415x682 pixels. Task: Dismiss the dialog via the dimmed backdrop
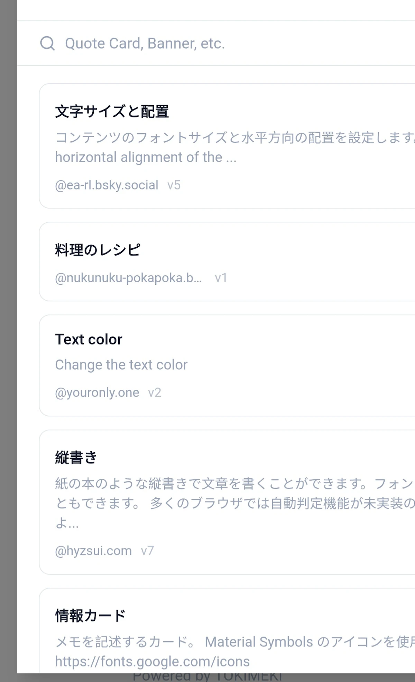point(8,341)
